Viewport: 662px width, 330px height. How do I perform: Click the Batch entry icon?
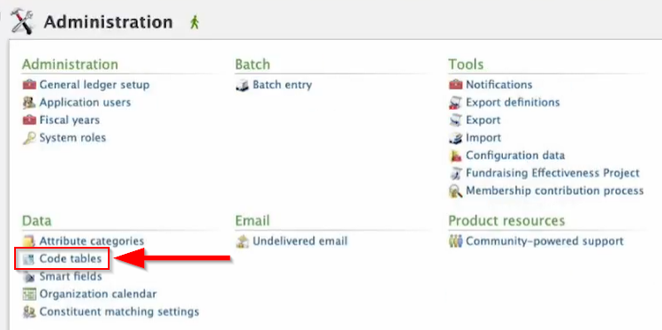[242, 85]
